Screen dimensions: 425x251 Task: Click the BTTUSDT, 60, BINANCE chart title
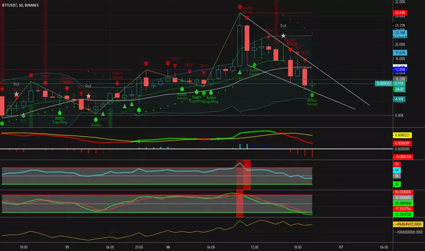point(21,5)
